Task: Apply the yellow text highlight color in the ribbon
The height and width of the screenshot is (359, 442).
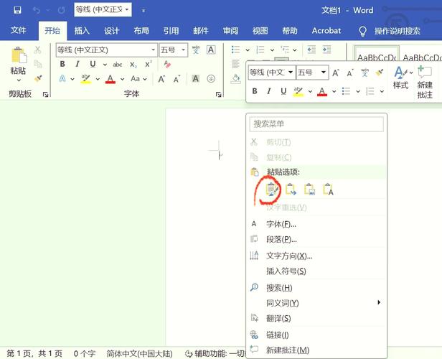Action: tap(85, 79)
